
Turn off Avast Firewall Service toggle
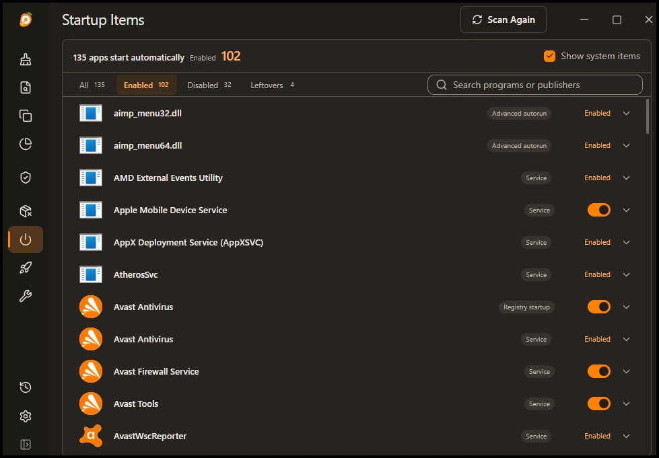pyautogui.click(x=599, y=371)
